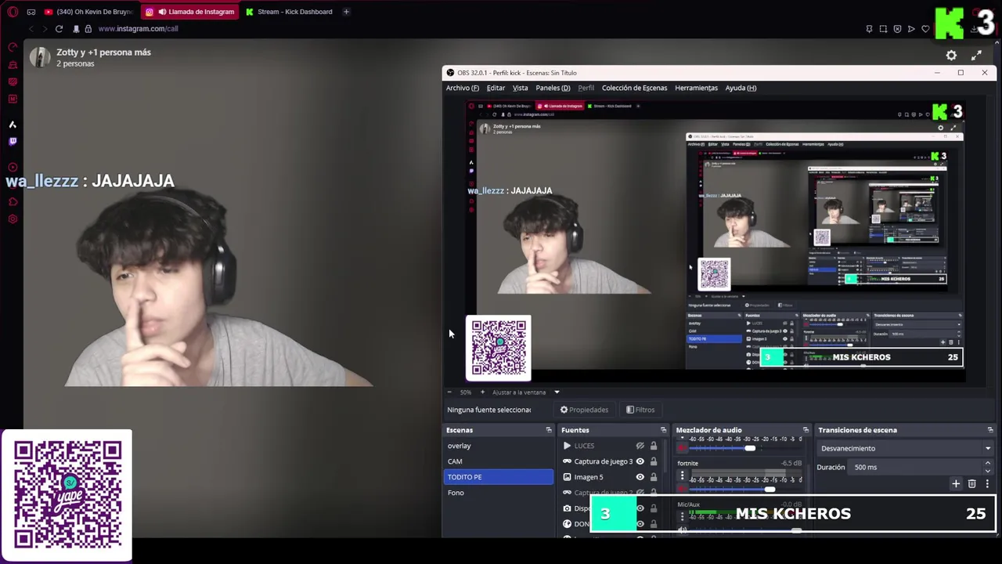Unlock the Imagen 5 source
The height and width of the screenshot is (564, 1002).
pos(654,477)
